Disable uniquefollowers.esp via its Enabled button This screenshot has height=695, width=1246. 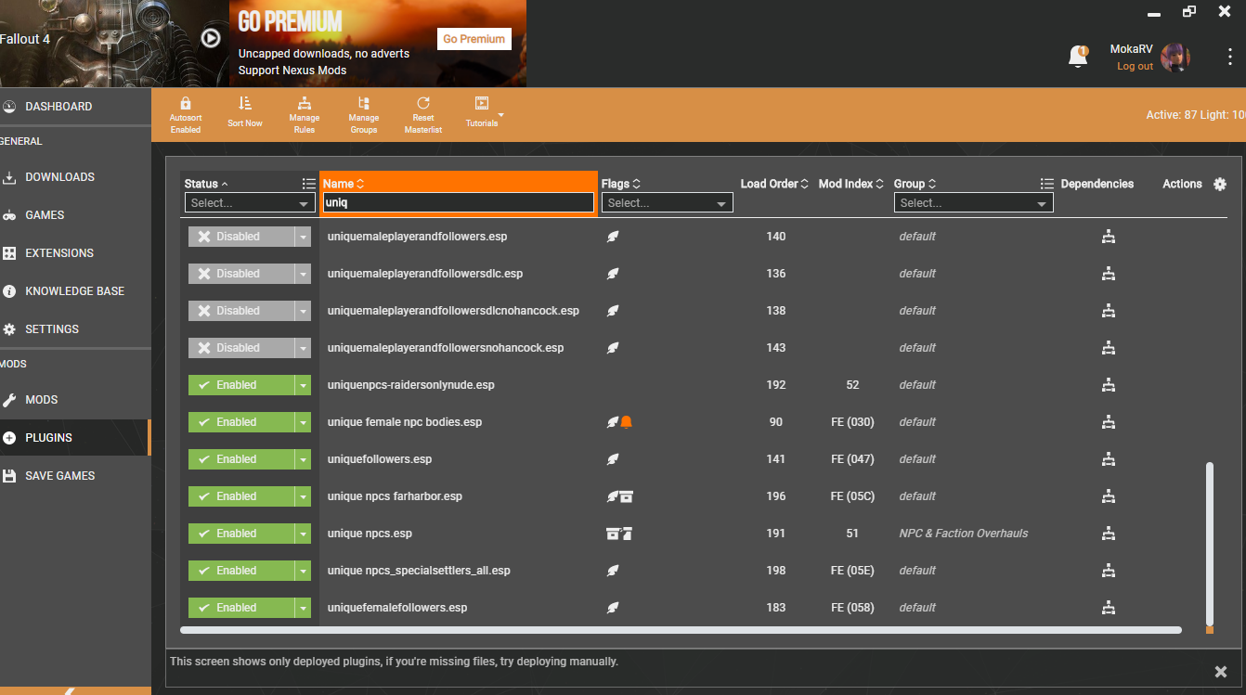[241, 459]
